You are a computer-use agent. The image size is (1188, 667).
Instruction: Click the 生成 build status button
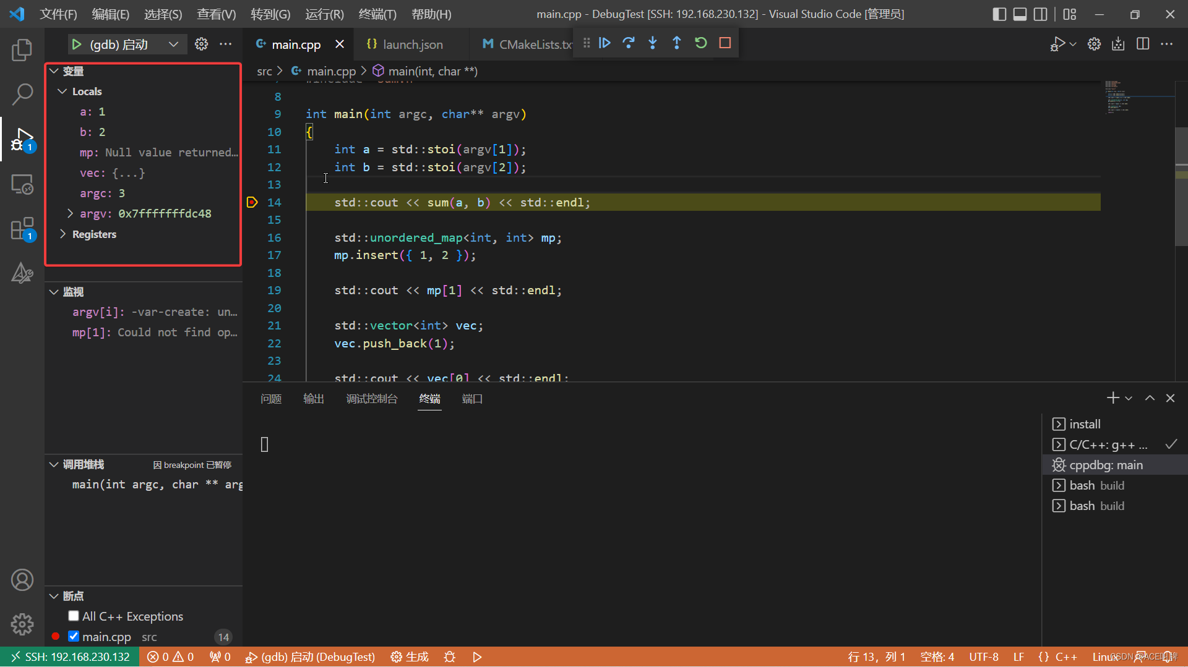click(x=410, y=656)
